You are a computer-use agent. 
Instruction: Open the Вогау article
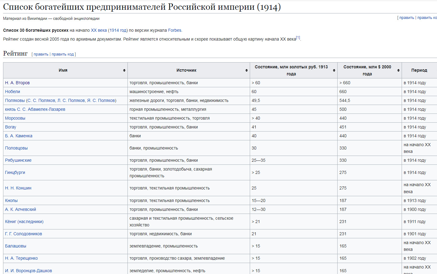click(x=11, y=127)
